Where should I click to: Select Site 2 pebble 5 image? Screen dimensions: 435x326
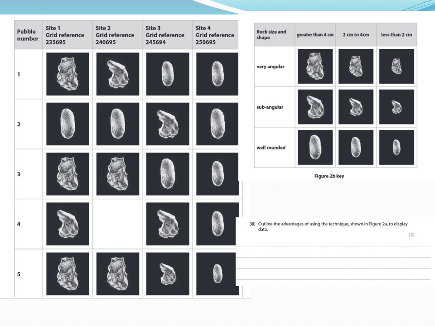pos(118,273)
